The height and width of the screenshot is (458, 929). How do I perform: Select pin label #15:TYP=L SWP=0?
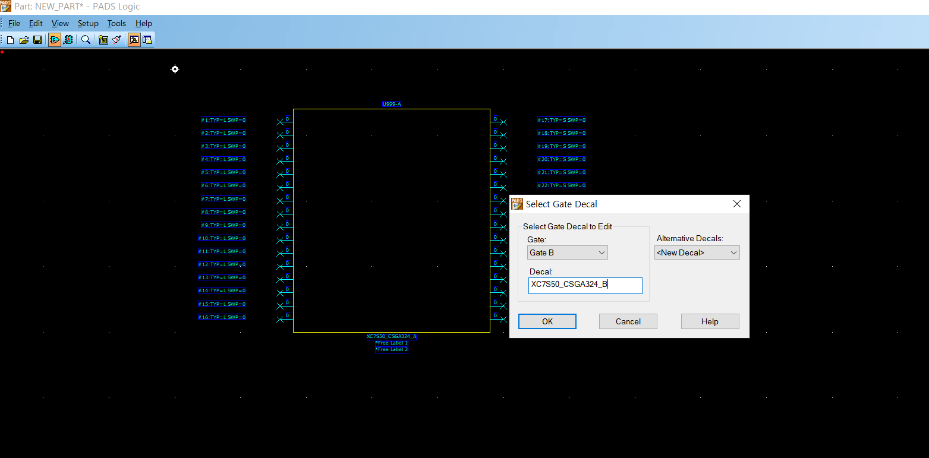[x=222, y=304]
